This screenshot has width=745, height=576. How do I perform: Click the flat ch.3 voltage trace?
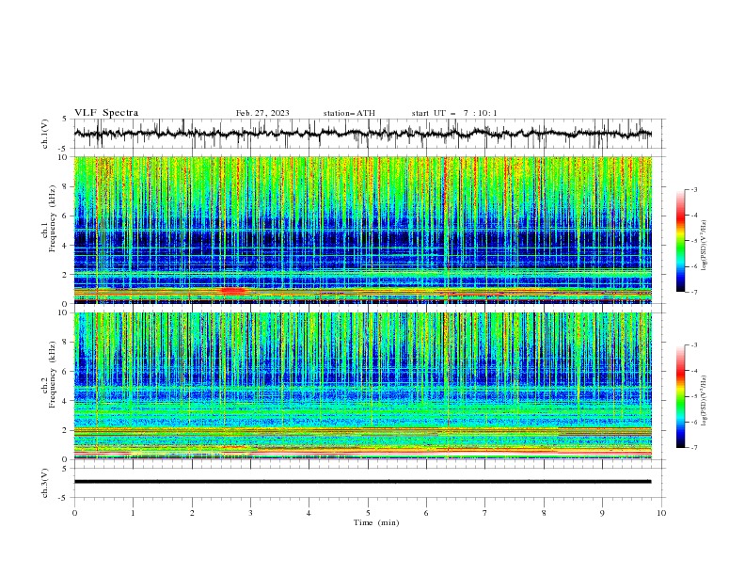pos(362,482)
